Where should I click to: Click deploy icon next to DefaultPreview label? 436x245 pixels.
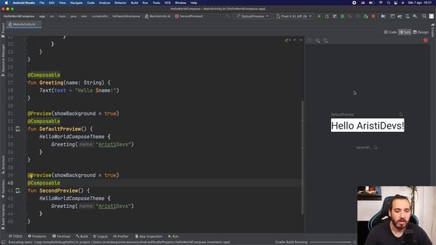(401, 114)
